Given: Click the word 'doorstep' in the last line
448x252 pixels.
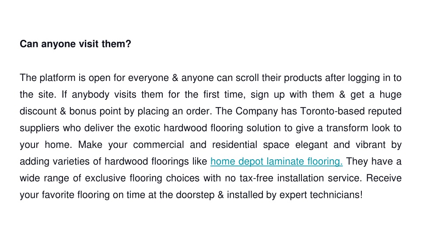Looking at the screenshot, I should pos(195,195).
